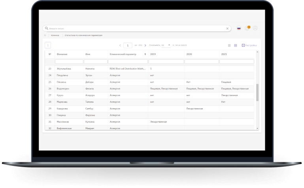This screenshot has width=304, height=188.
Task: Switch to list view icon
Action: pyautogui.click(x=229, y=45)
